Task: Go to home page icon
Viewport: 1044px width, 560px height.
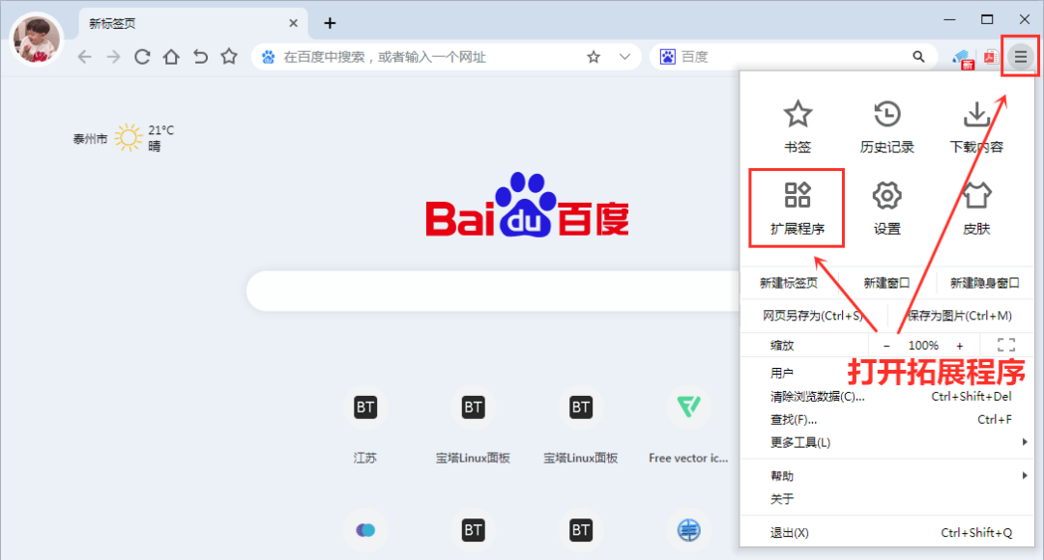Action: 171,57
